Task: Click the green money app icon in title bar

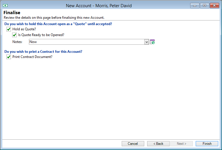Action: click(x=5, y=6)
